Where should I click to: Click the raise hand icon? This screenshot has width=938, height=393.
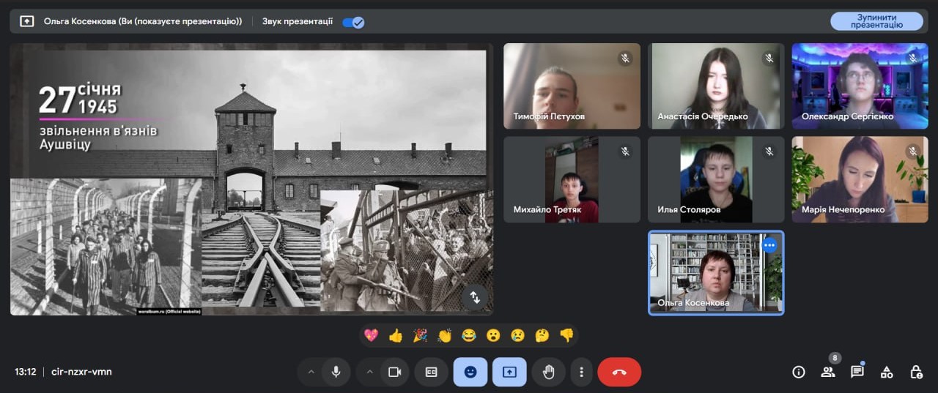pos(548,372)
